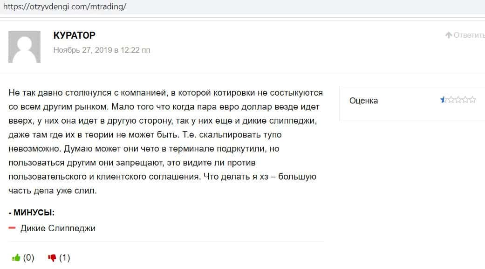The height and width of the screenshot is (269, 485).
Task: Select the third rating star
Action: 458,99
